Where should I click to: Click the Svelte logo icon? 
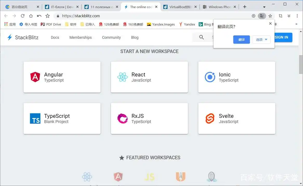(x=210, y=119)
